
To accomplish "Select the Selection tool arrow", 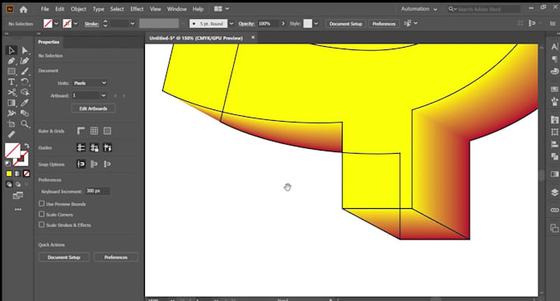I will click(12, 50).
